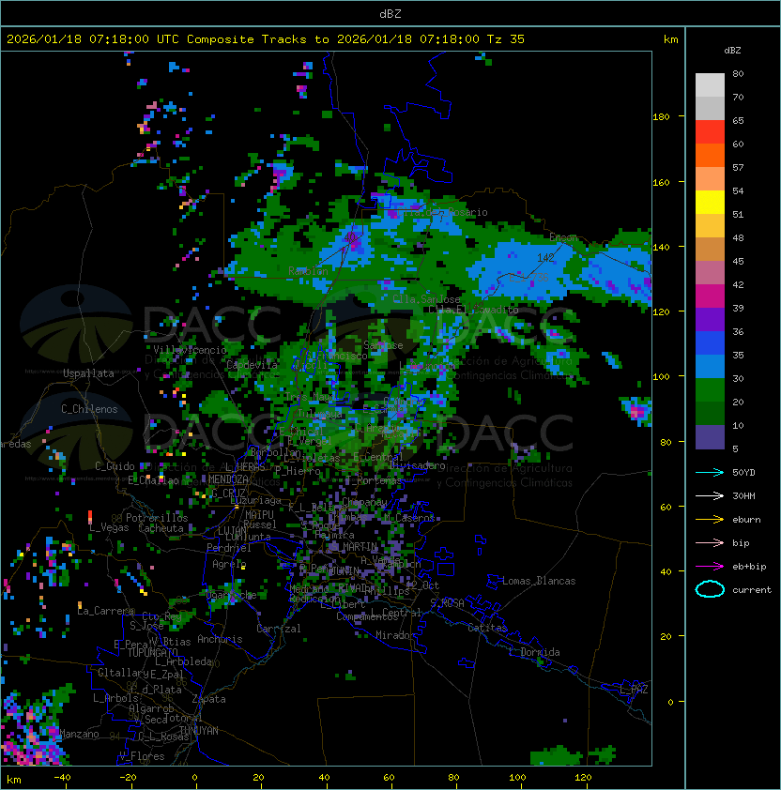Click the 'TUPUNGATO' map label
The image size is (781, 790).
(152, 653)
